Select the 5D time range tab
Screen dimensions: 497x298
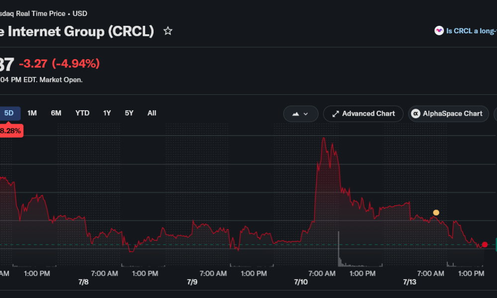coord(9,113)
